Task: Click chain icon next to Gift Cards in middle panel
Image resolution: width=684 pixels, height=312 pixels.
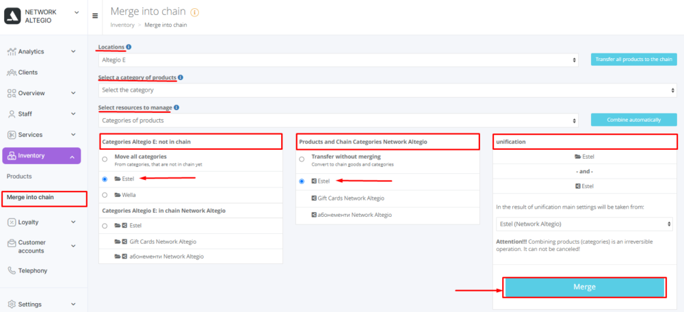Action: 314,198
